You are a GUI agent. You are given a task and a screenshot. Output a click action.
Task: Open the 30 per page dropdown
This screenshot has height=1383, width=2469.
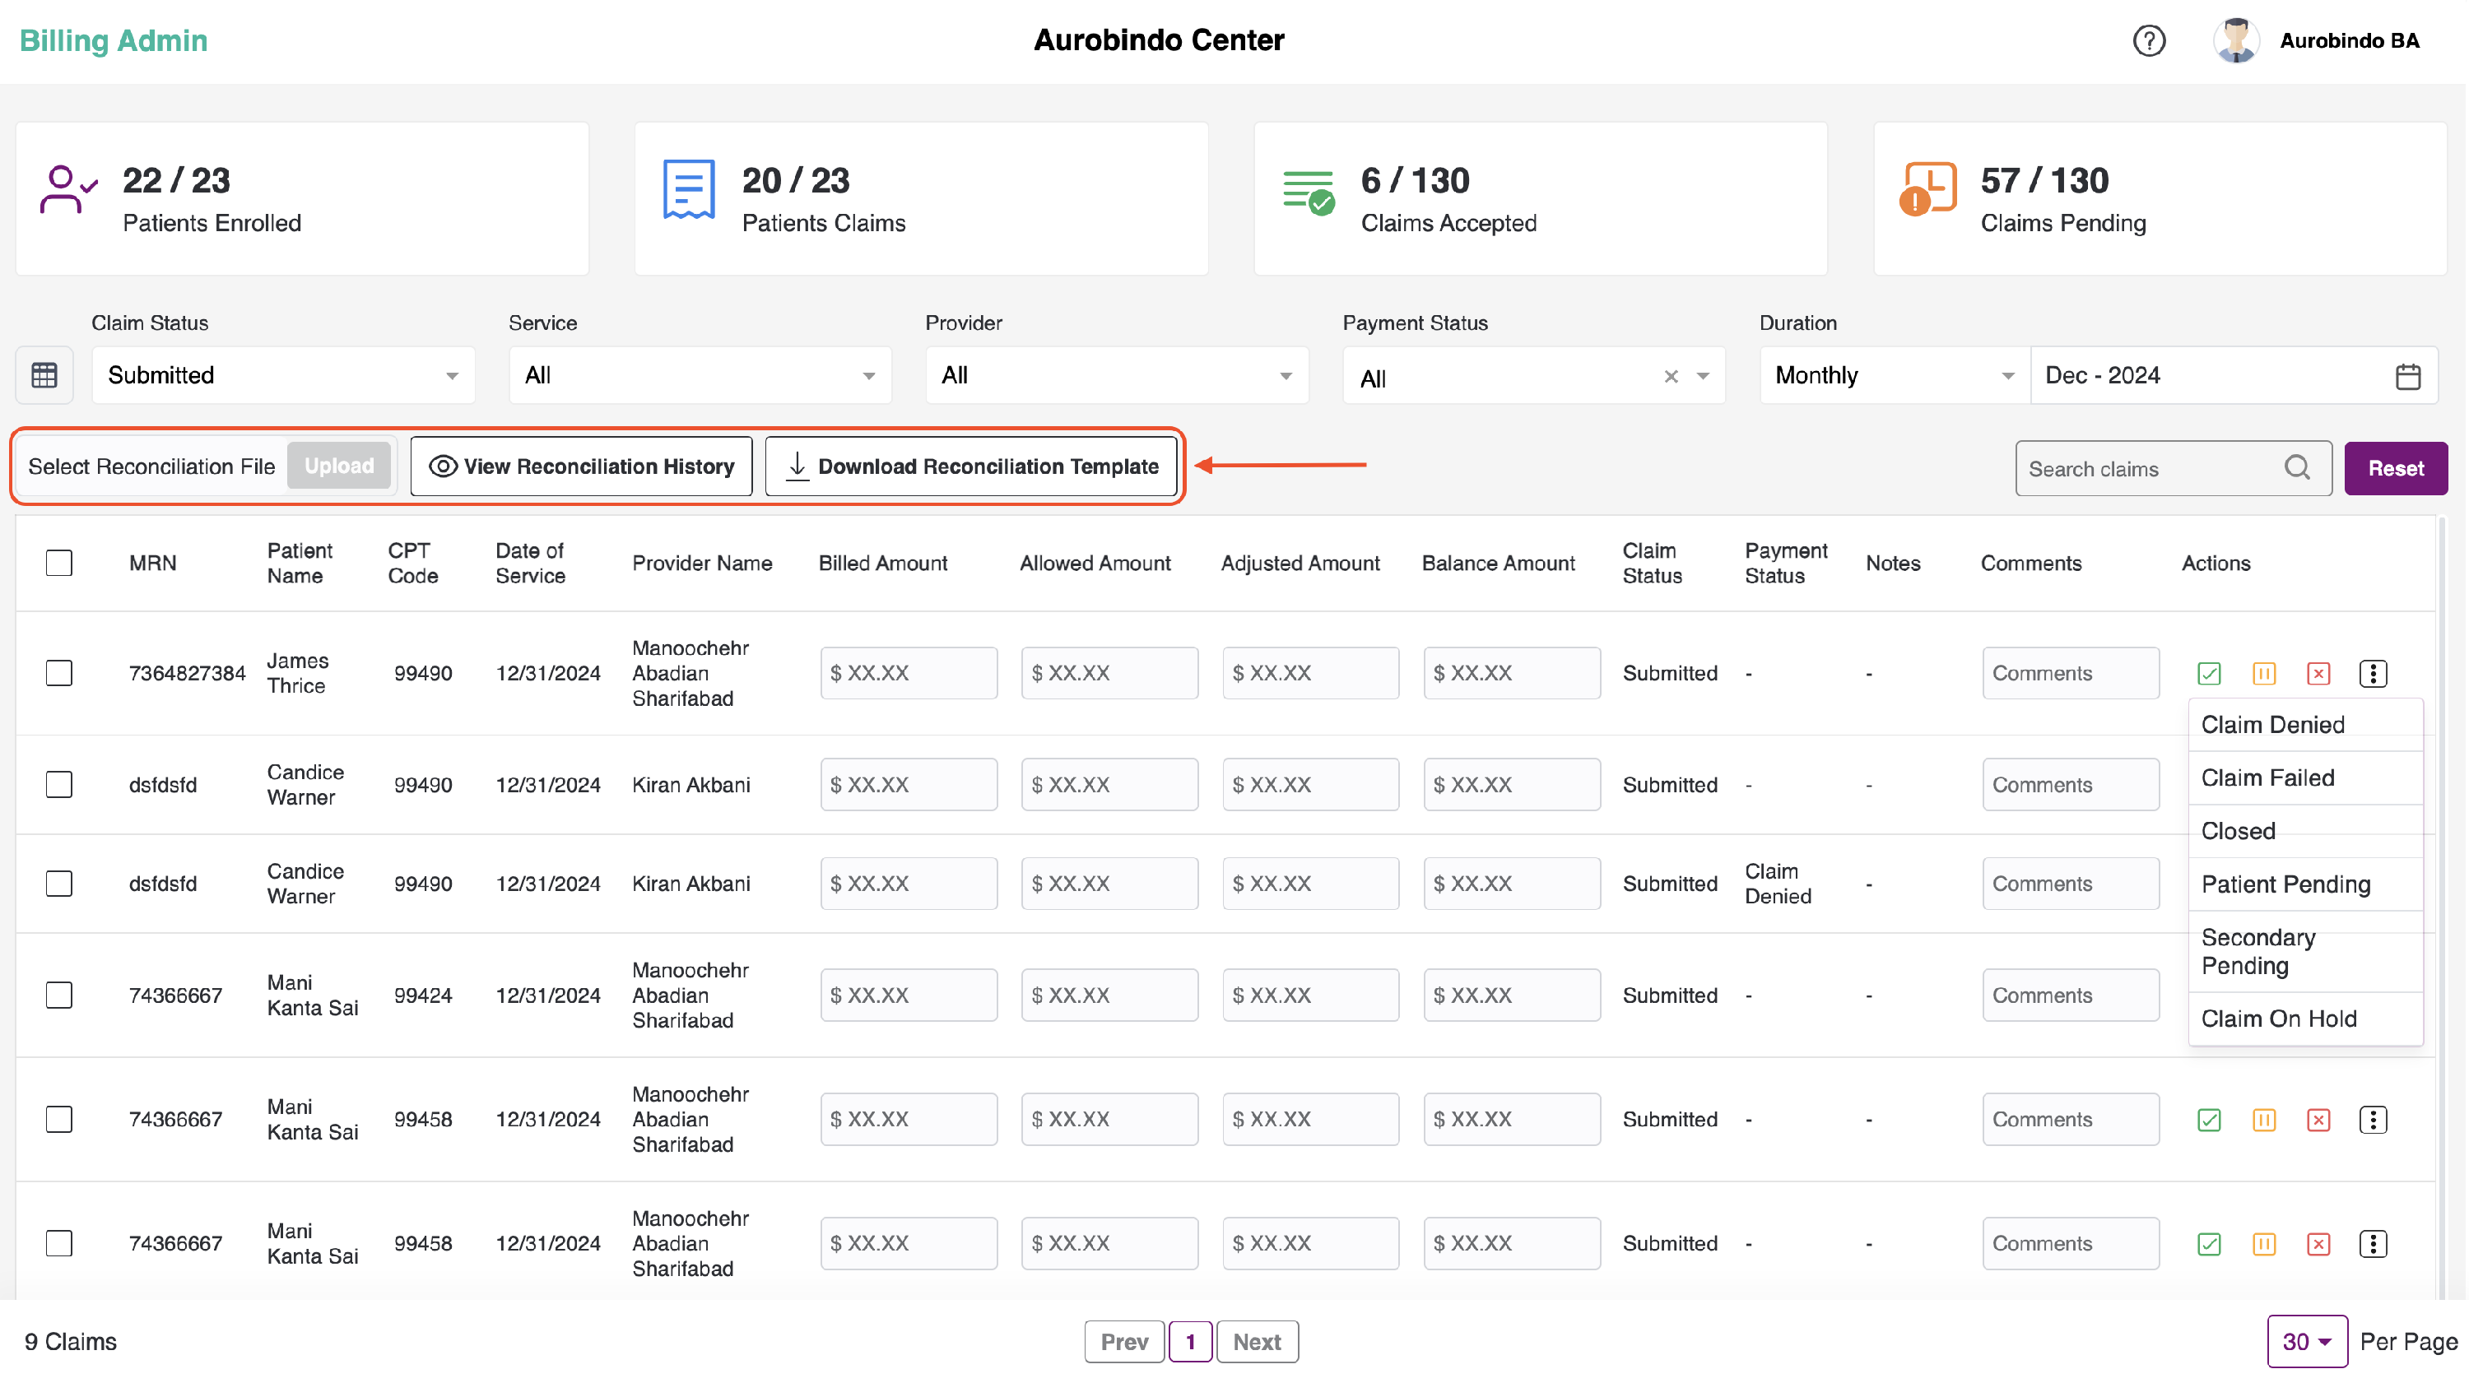(x=2308, y=1342)
